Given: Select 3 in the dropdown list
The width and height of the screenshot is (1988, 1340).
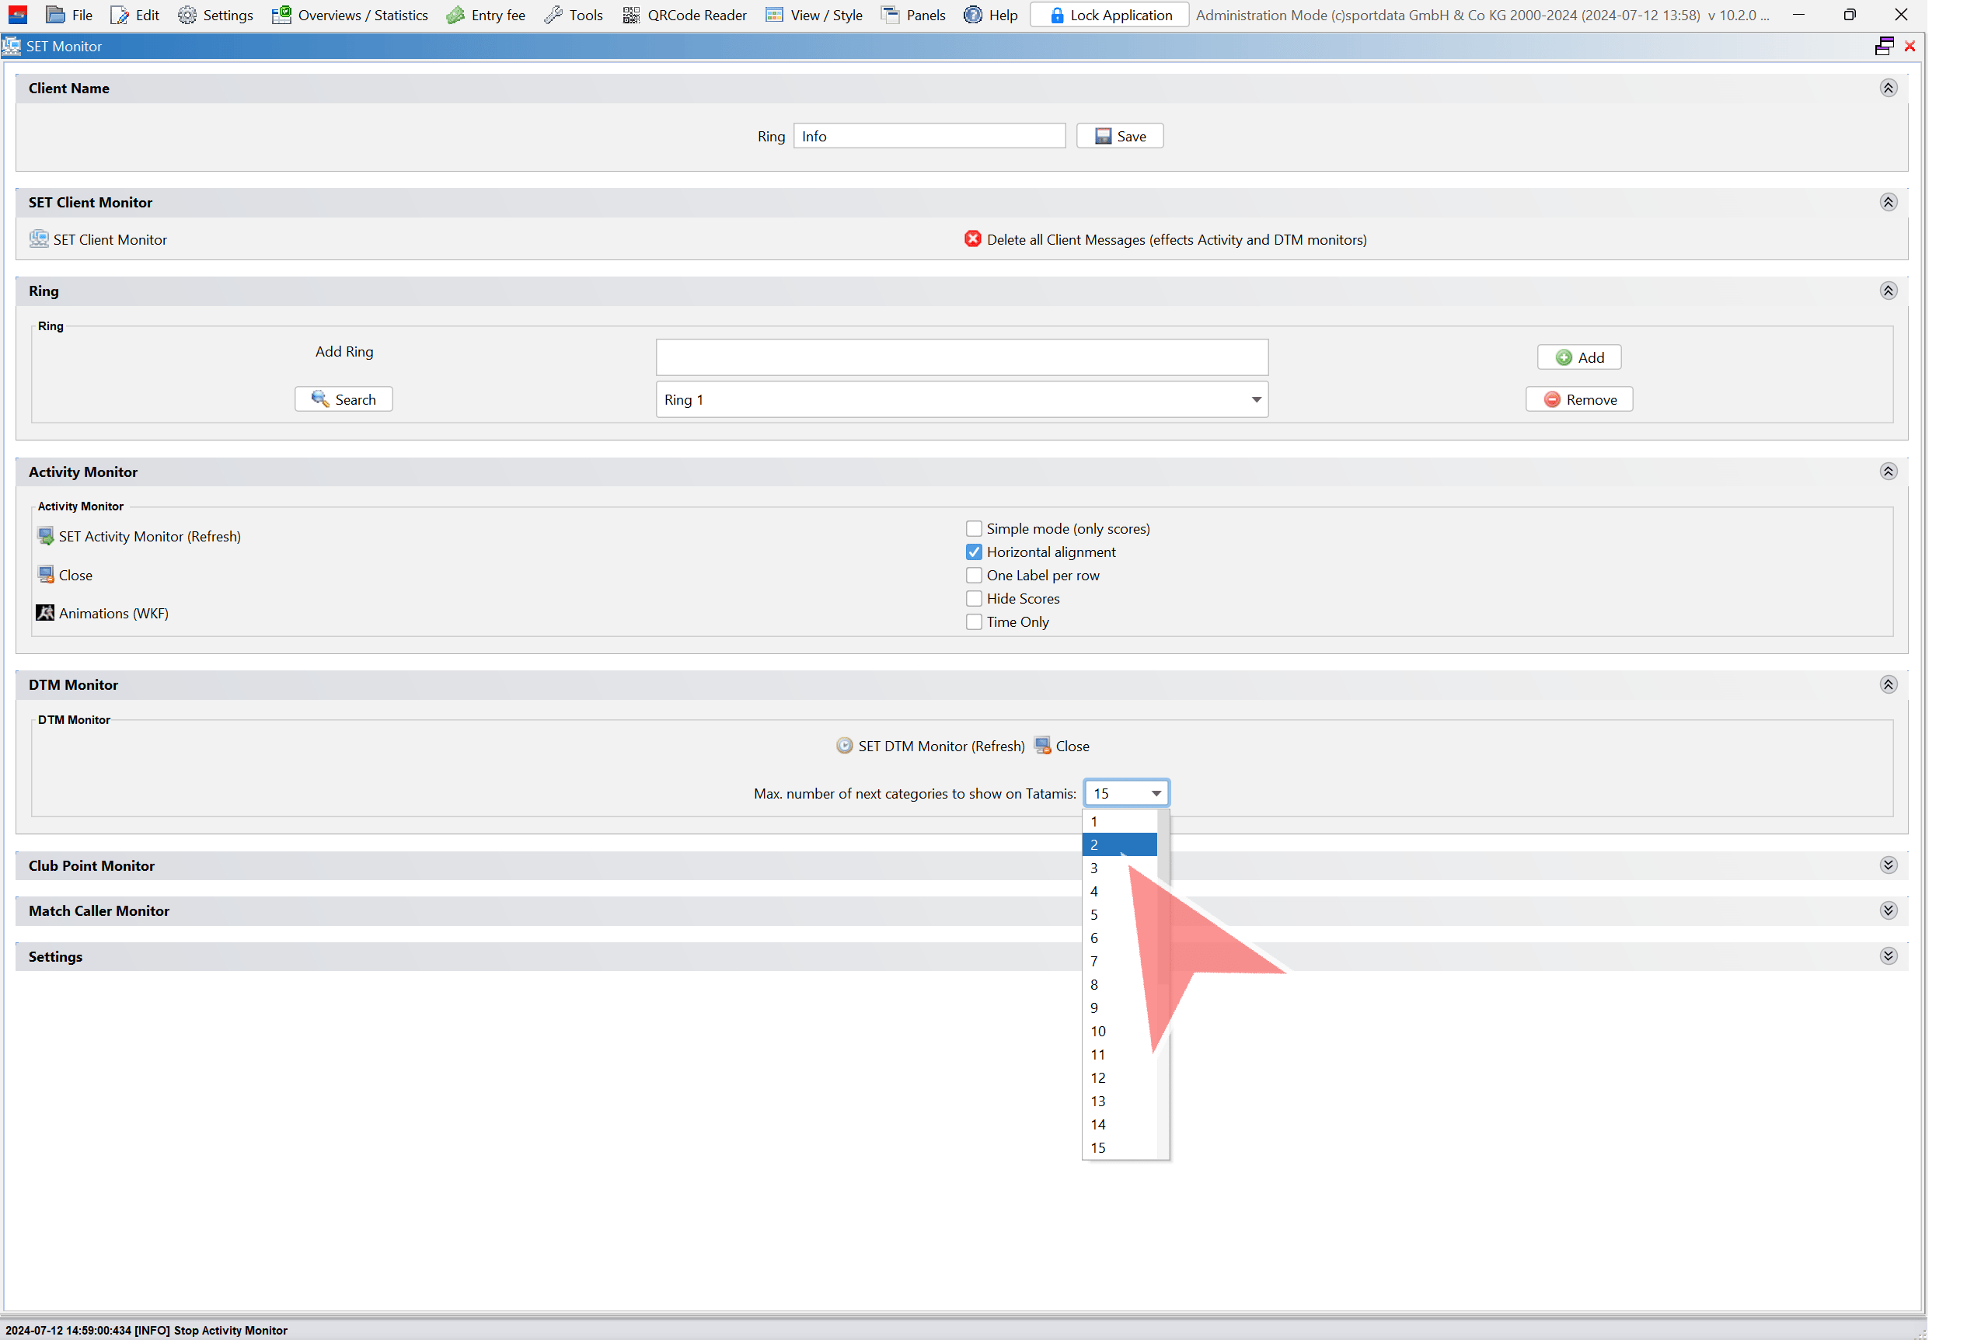Looking at the screenshot, I should [x=1118, y=868].
